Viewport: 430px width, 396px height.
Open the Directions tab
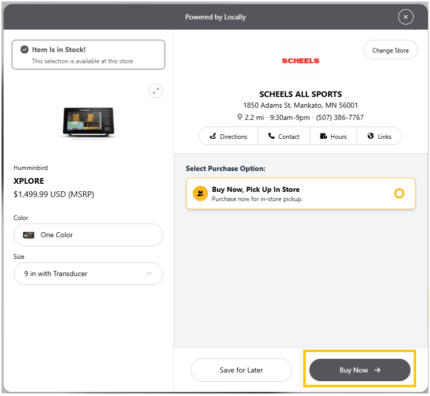(228, 136)
